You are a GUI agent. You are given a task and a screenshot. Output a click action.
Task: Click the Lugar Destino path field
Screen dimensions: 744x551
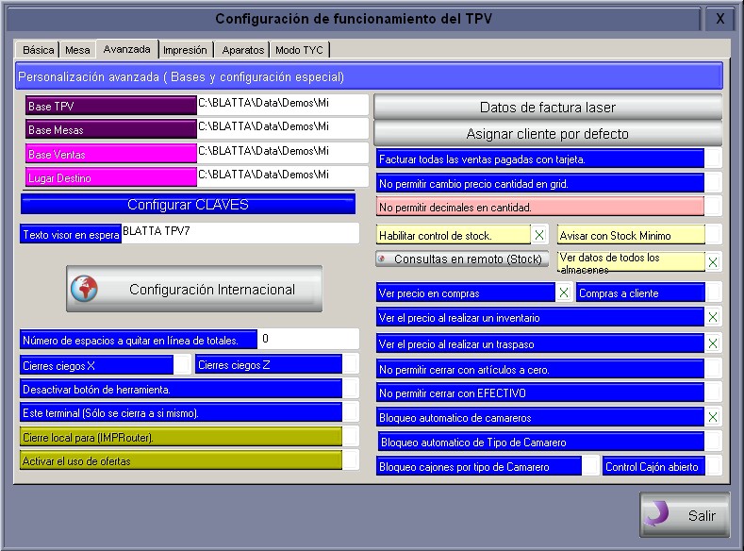click(x=282, y=175)
